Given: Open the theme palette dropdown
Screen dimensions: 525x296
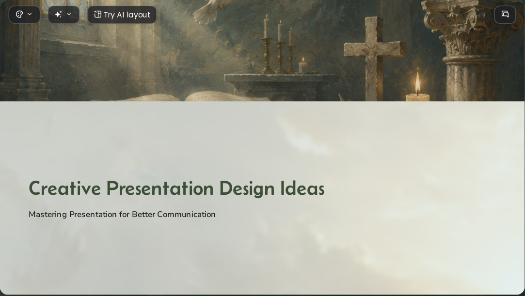Looking at the screenshot, I should 24,15.
